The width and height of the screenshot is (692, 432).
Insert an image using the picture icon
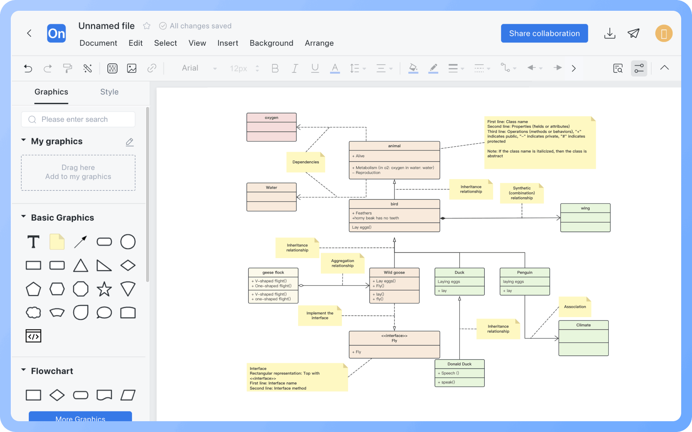coord(132,68)
